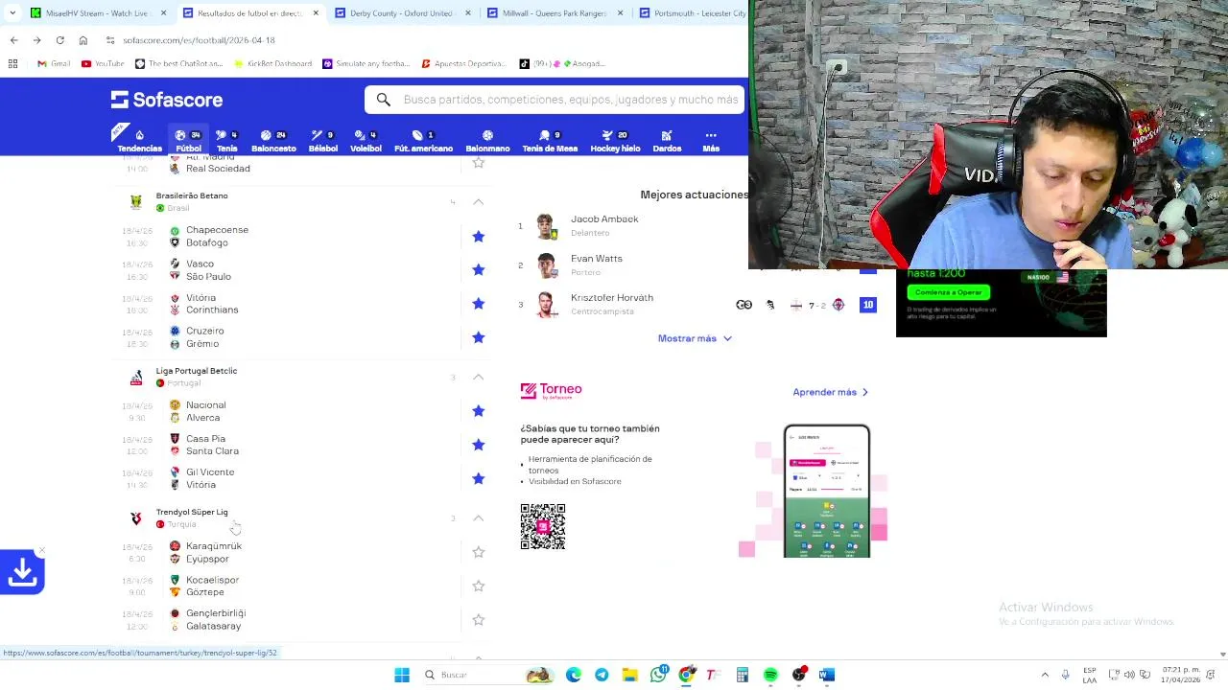
Task: Open the Trendyol Süper Lig link
Action: [x=192, y=512]
